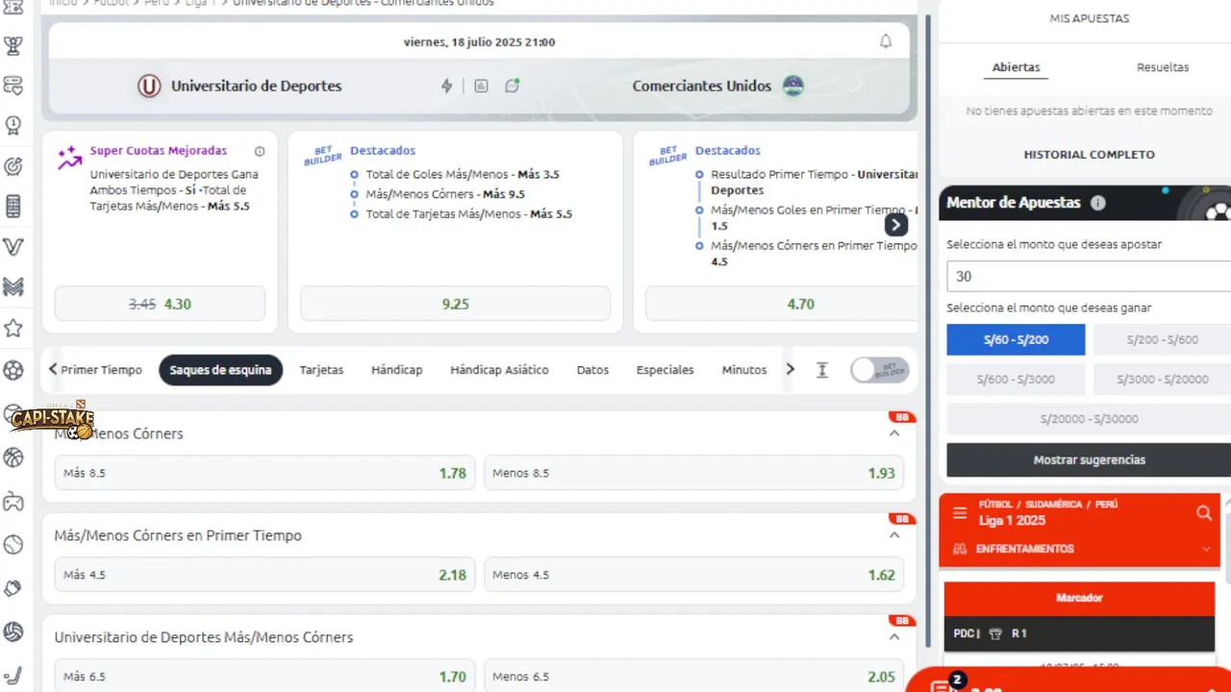1231x692 pixels.
Task: Show previous market tabs with left chevron
Action: [x=53, y=370]
